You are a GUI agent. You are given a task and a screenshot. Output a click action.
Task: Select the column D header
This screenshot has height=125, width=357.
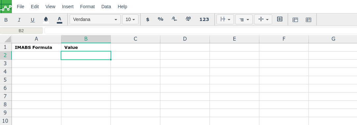coord(185,39)
